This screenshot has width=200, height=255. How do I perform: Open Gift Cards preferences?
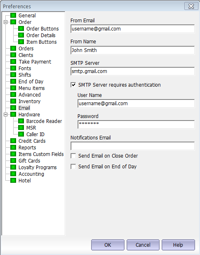tap(29, 161)
